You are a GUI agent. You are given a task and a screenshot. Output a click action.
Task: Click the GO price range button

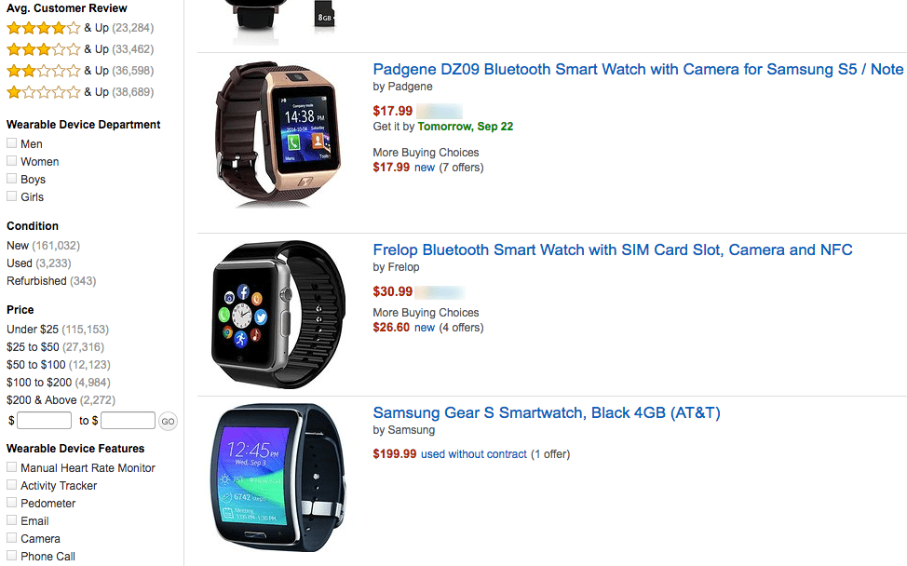click(x=168, y=421)
